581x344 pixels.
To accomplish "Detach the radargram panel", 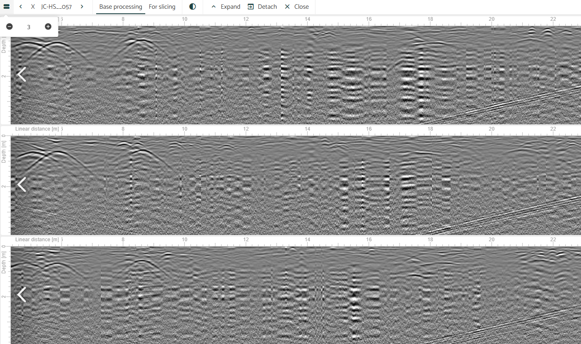I will (262, 7).
